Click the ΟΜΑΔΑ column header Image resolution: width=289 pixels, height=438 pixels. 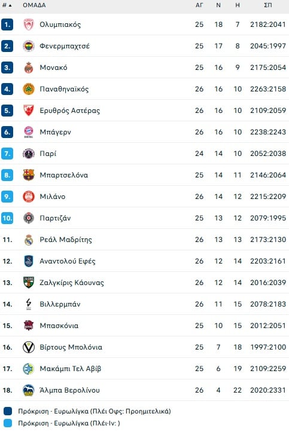coord(35,5)
